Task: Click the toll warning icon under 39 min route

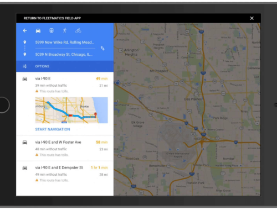Action: pos(37,91)
